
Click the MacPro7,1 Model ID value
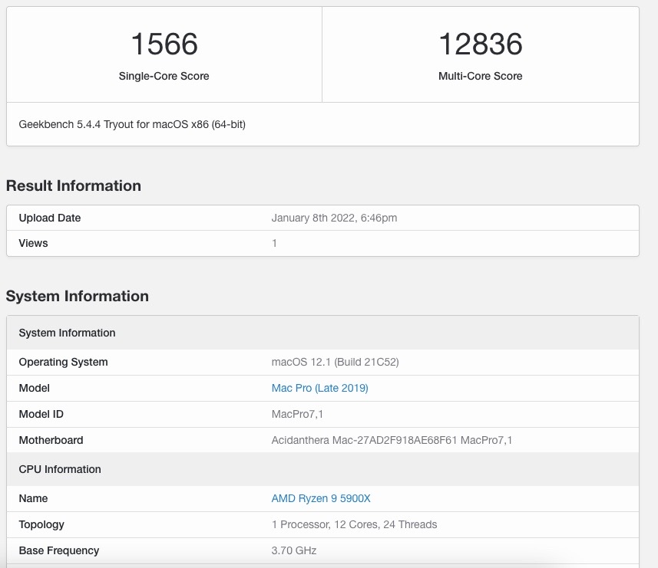tap(299, 414)
